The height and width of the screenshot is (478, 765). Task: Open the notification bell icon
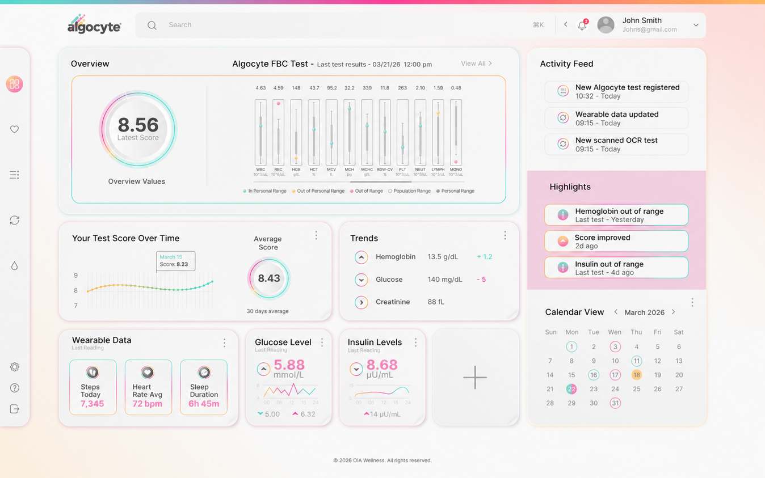pos(582,25)
